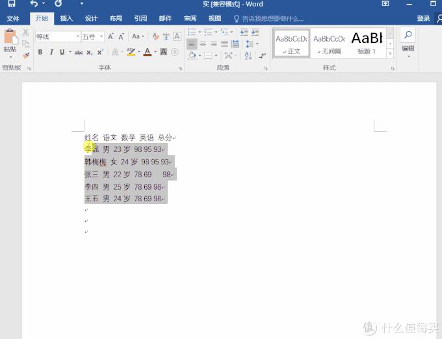Viewport: 442px width, 339px height.
Task: Align text left
Action: (x=192, y=44)
